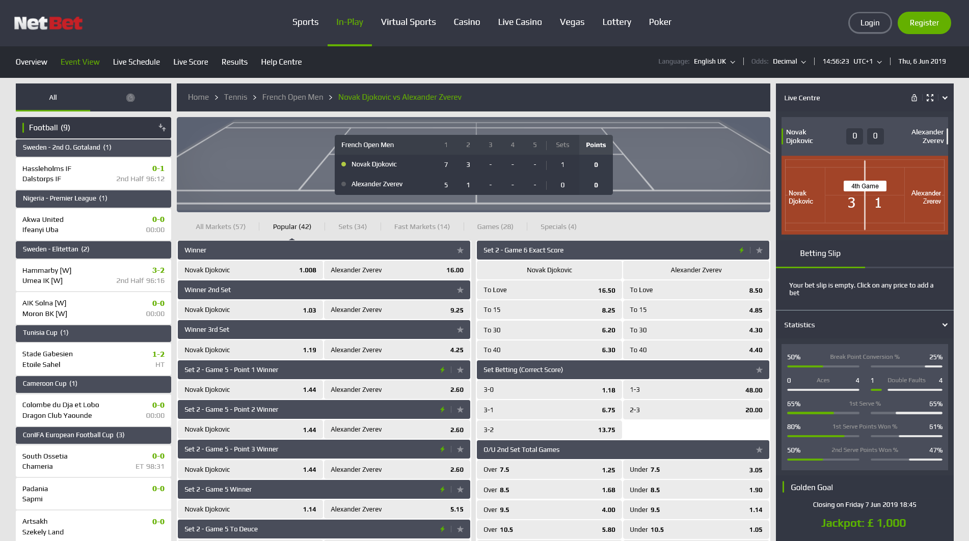Screen dimensions: 969x541
Task: Select Under 9.5 games at 1.14
Action: (x=696, y=510)
